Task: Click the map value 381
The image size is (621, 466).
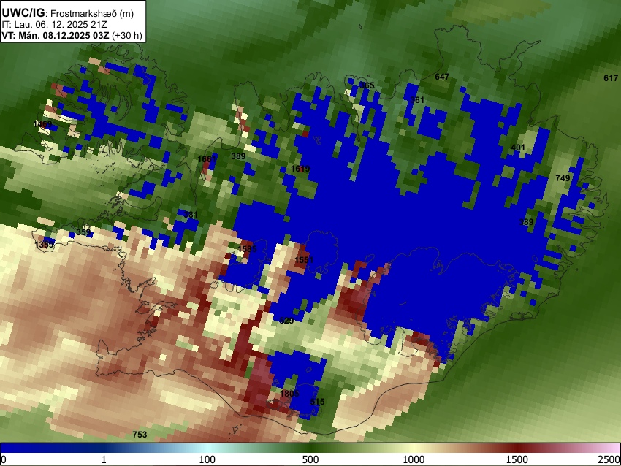Action: [190, 215]
